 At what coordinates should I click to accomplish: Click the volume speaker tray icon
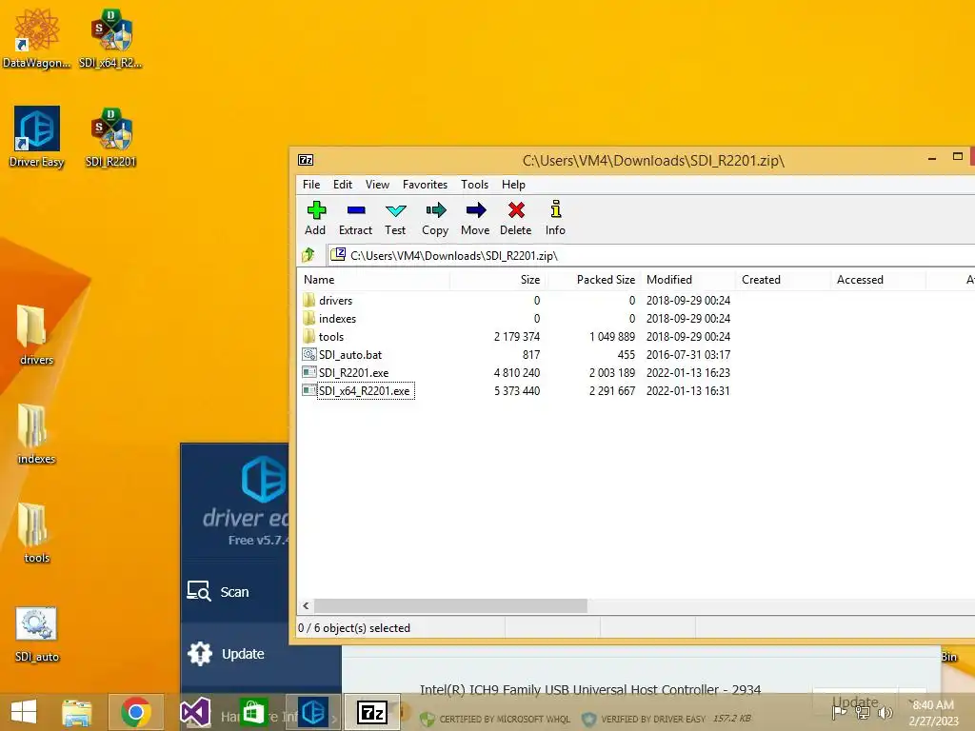pos(885,713)
